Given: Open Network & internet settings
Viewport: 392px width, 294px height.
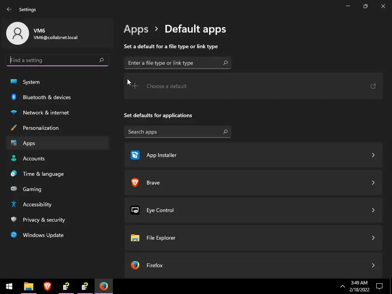Looking at the screenshot, I should (58, 113).
